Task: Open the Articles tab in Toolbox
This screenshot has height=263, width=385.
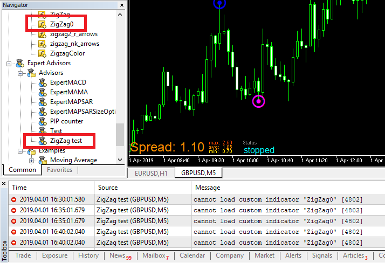Action: pos(355,255)
